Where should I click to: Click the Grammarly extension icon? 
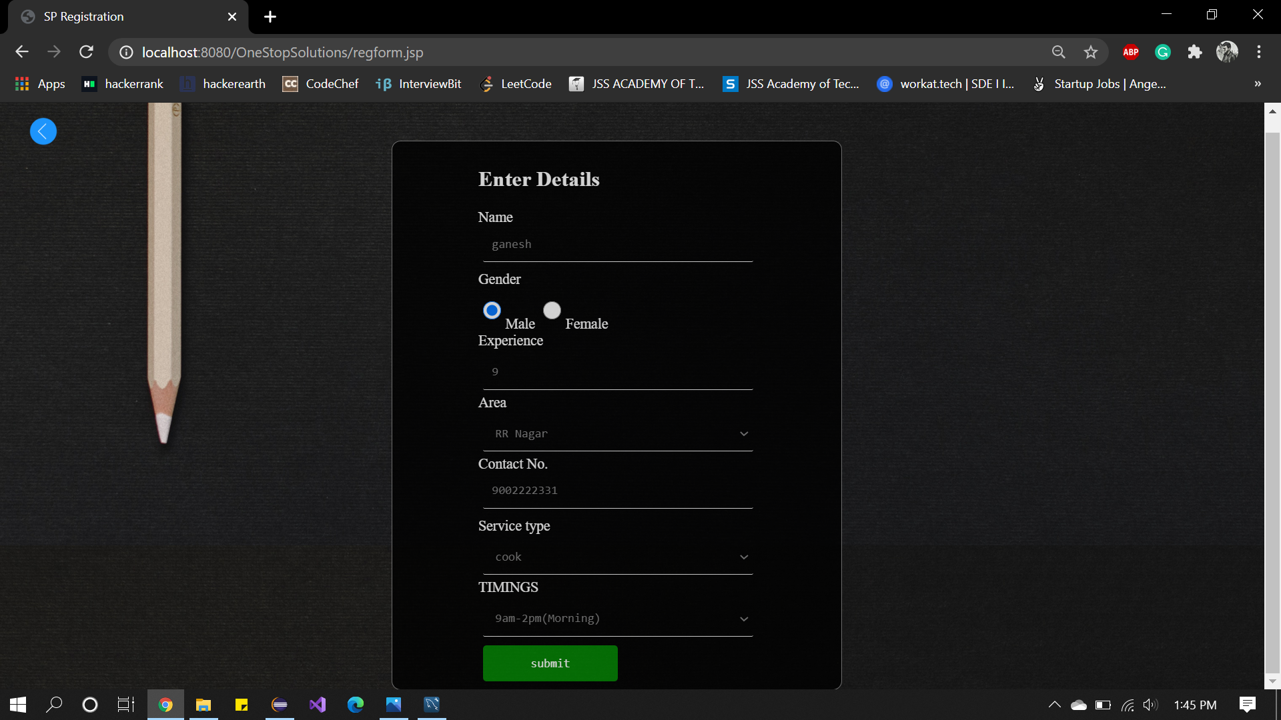click(1162, 52)
